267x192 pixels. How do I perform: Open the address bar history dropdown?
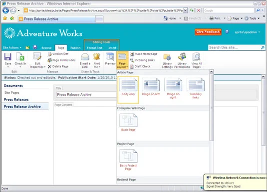pyautogui.click(x=186, y=10)
